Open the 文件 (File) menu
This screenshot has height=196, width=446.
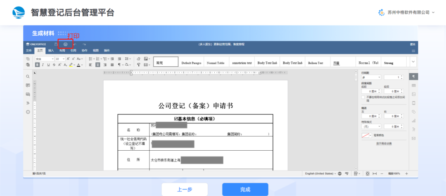tap(29, 51)
